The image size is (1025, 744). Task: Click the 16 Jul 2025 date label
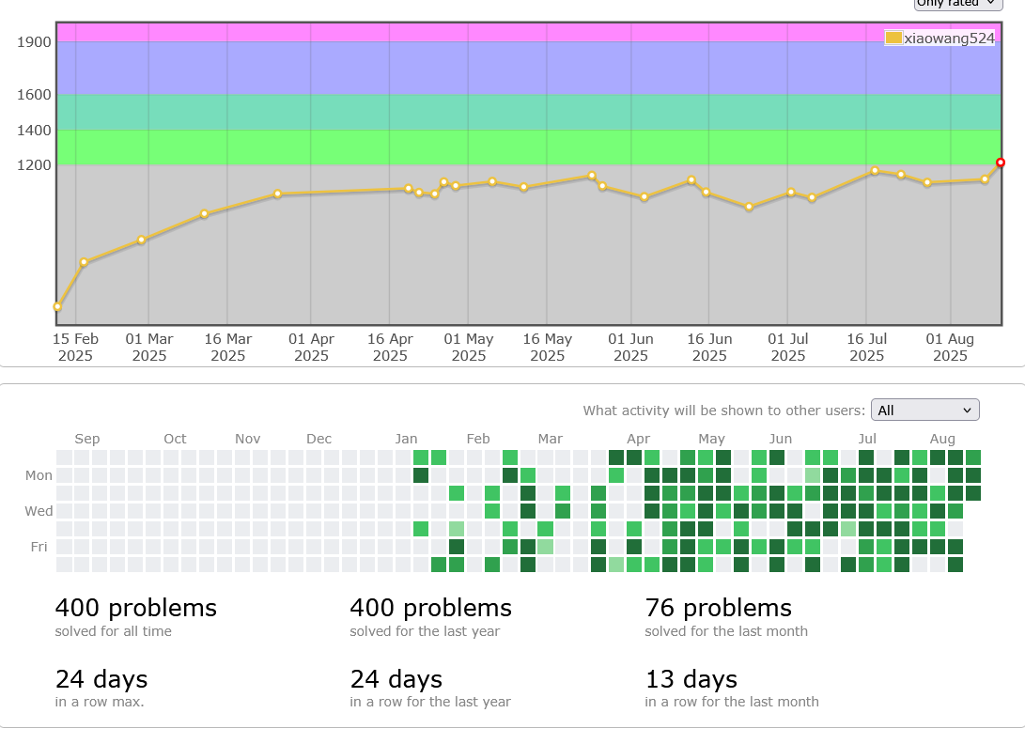(x=867, y=348)
